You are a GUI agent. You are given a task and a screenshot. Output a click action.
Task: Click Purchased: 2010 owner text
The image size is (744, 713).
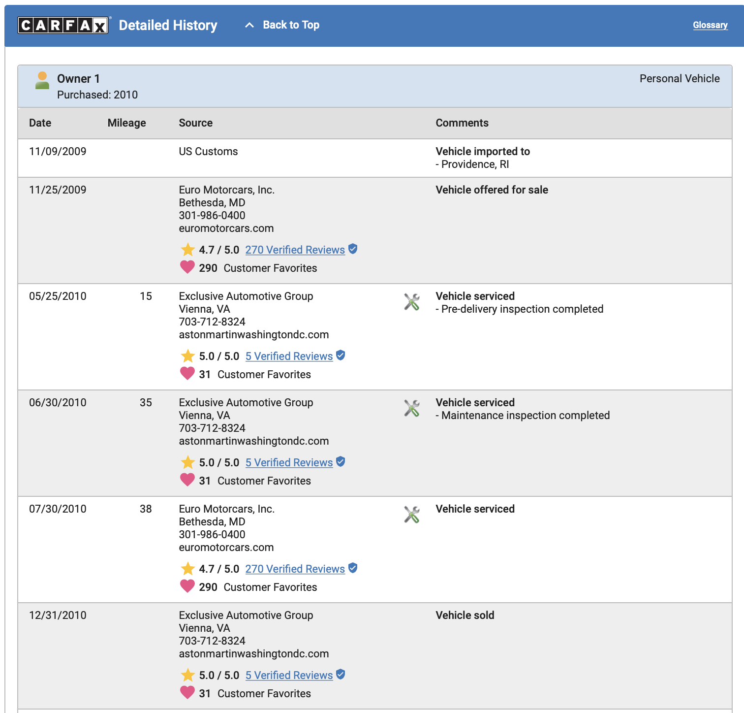(97, 95)
